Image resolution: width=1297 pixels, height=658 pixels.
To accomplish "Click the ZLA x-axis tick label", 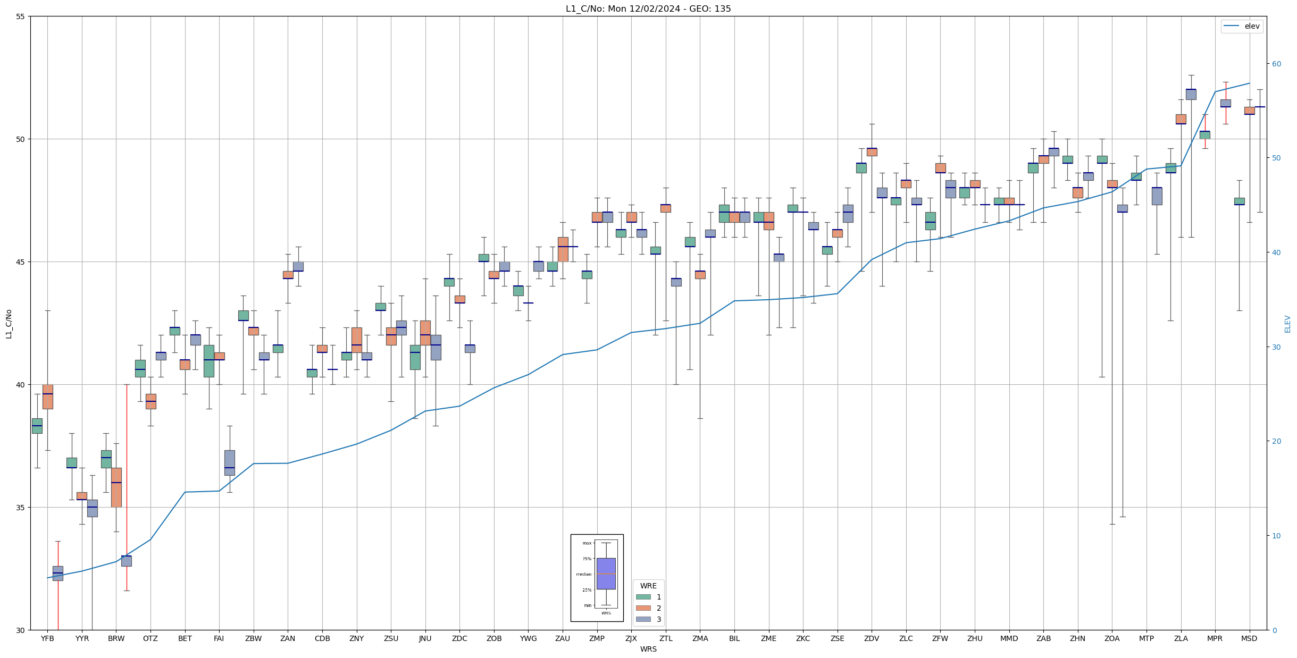I will [1181, 638].
